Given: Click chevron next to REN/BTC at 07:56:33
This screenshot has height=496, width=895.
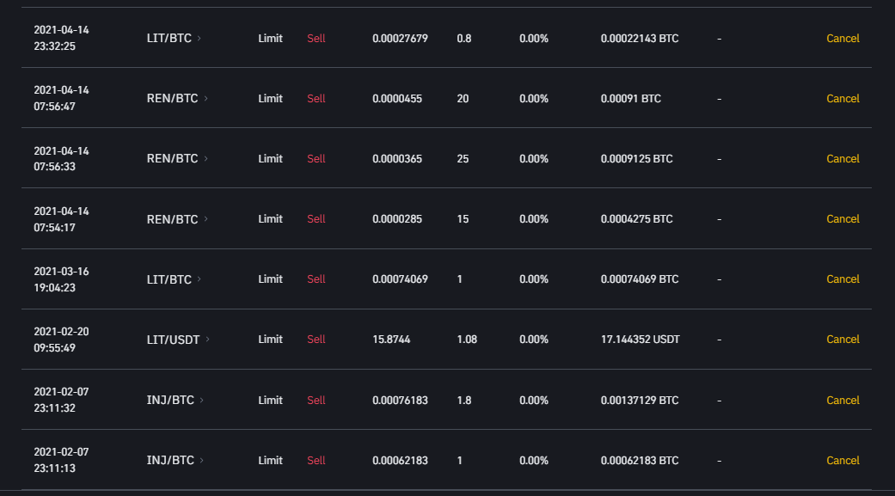Looking at the screenshot, I should 206,159.
